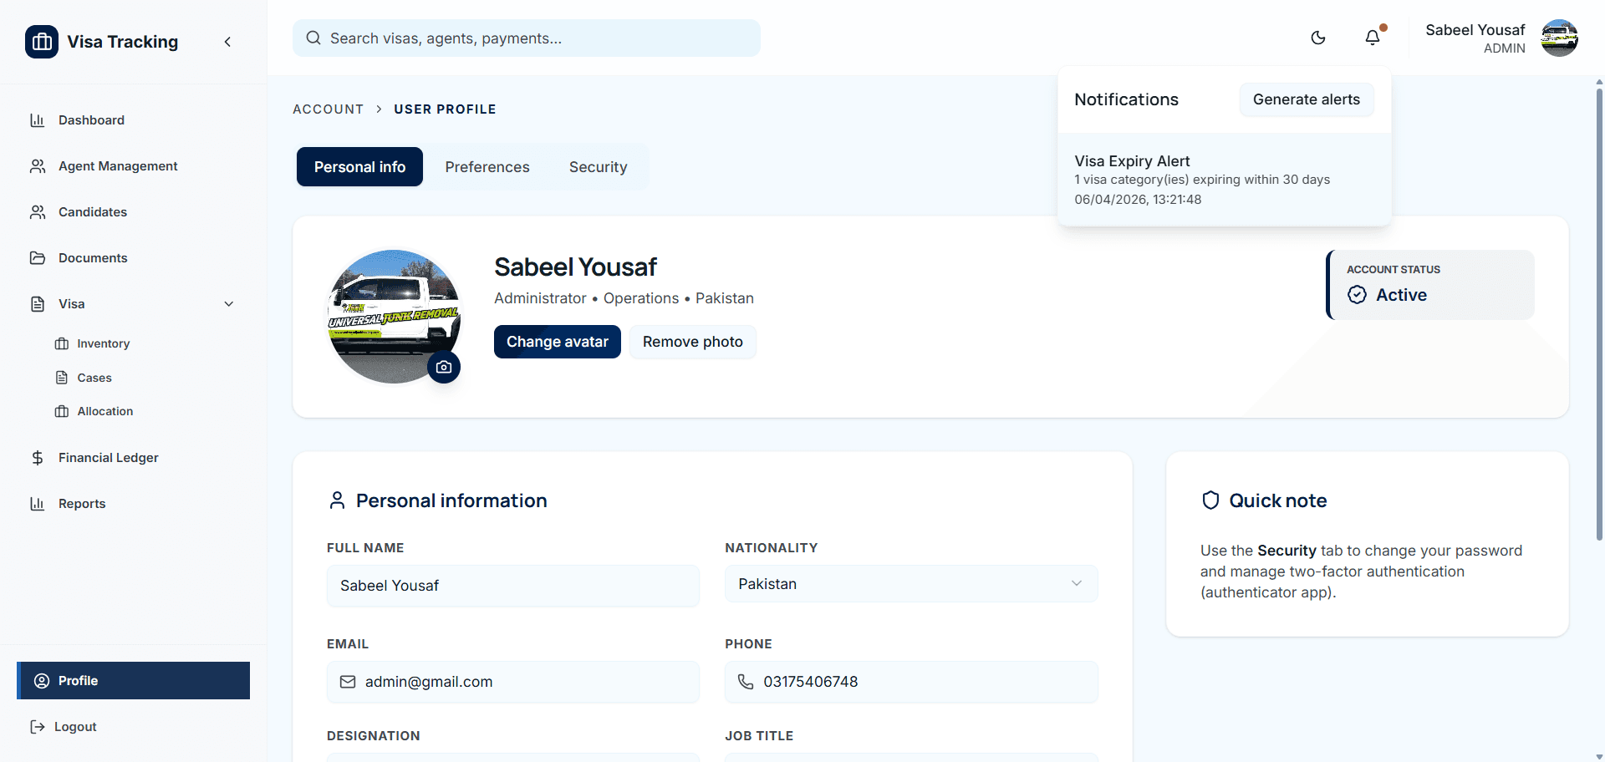Edit the Phone number field
The width and height of the screenshot is (1605, 762).
tap(911, 682)
